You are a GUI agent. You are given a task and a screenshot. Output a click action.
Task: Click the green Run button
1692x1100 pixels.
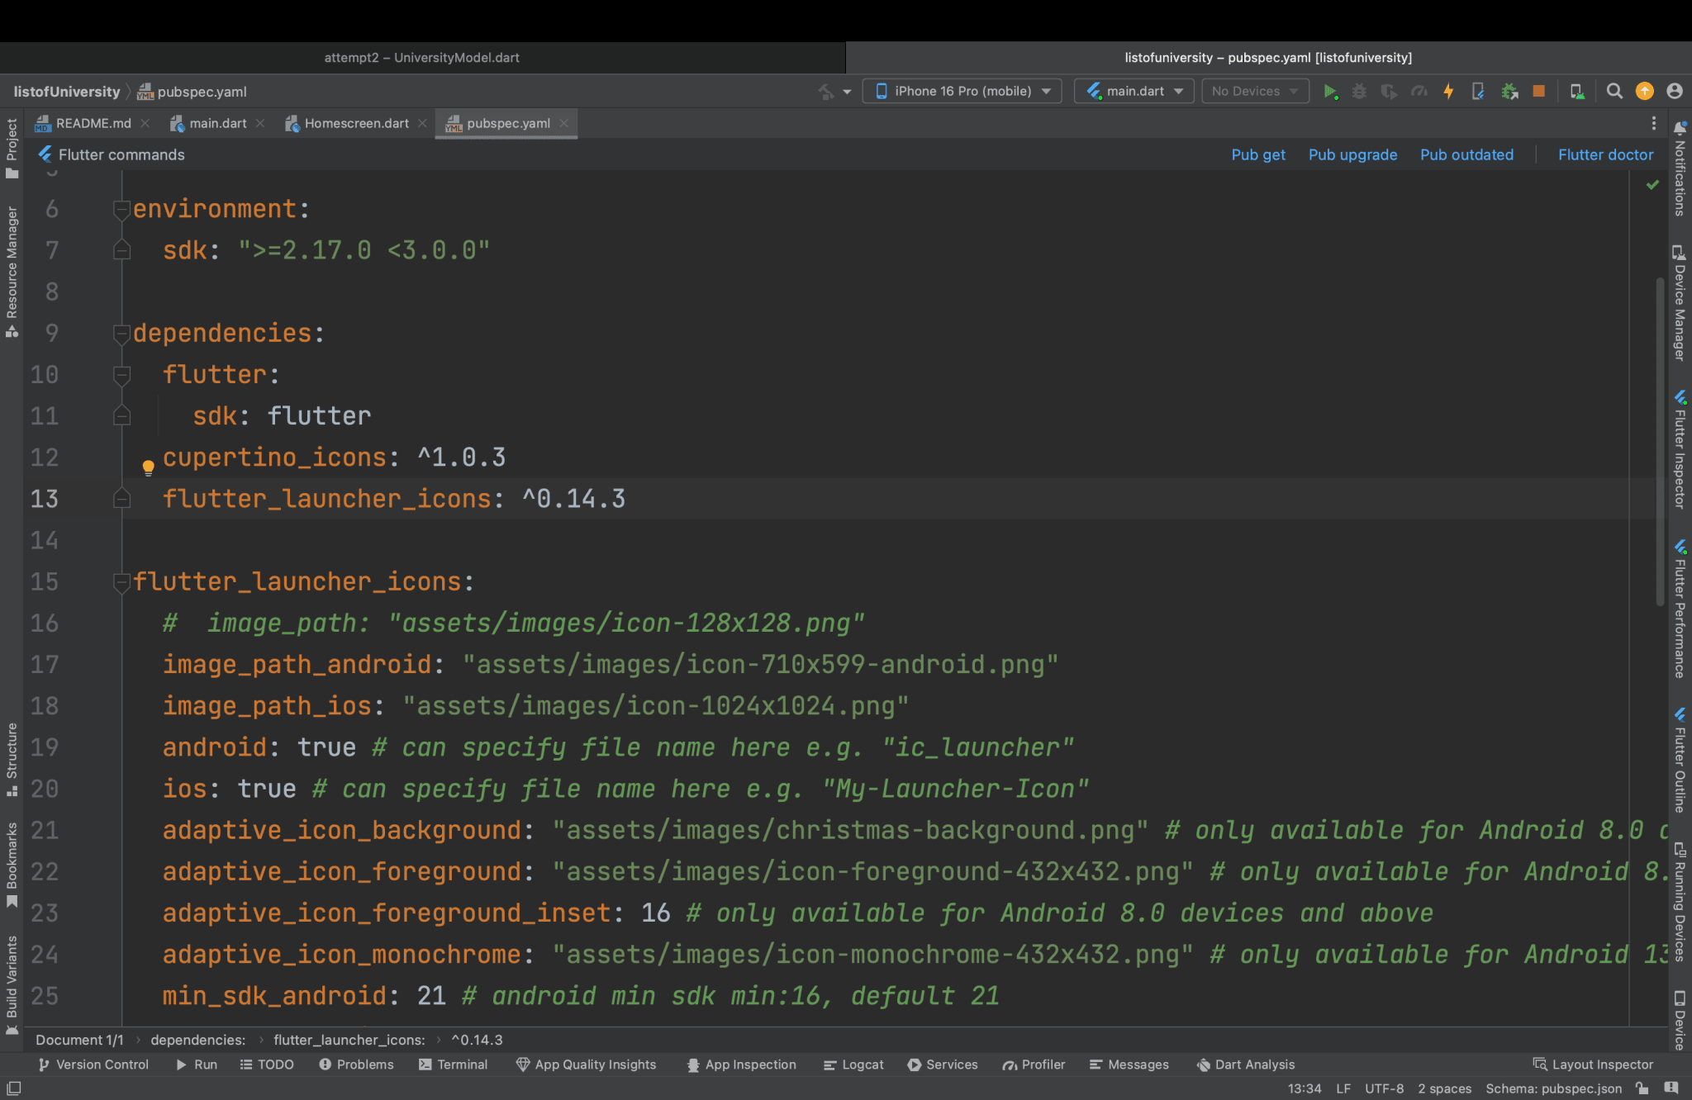pos(1329,92)
